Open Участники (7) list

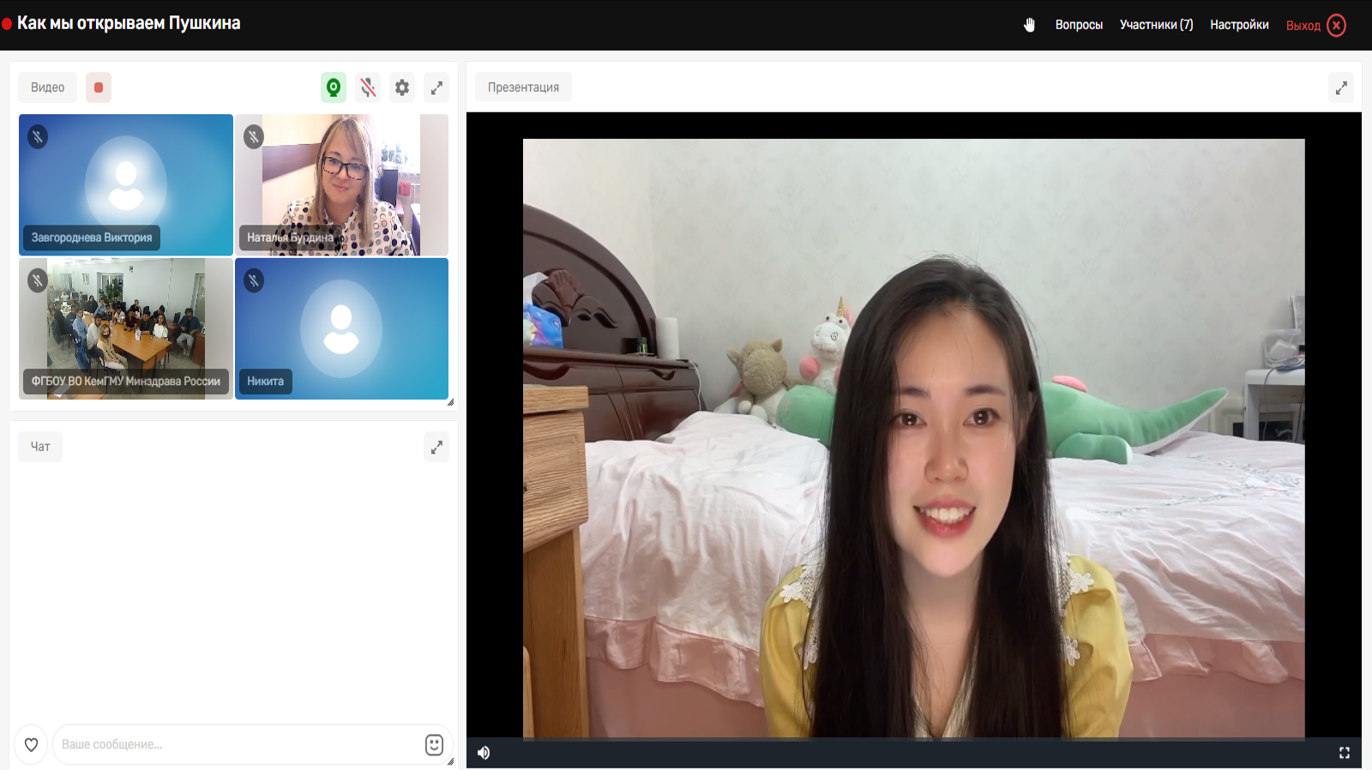(1156, 25)
